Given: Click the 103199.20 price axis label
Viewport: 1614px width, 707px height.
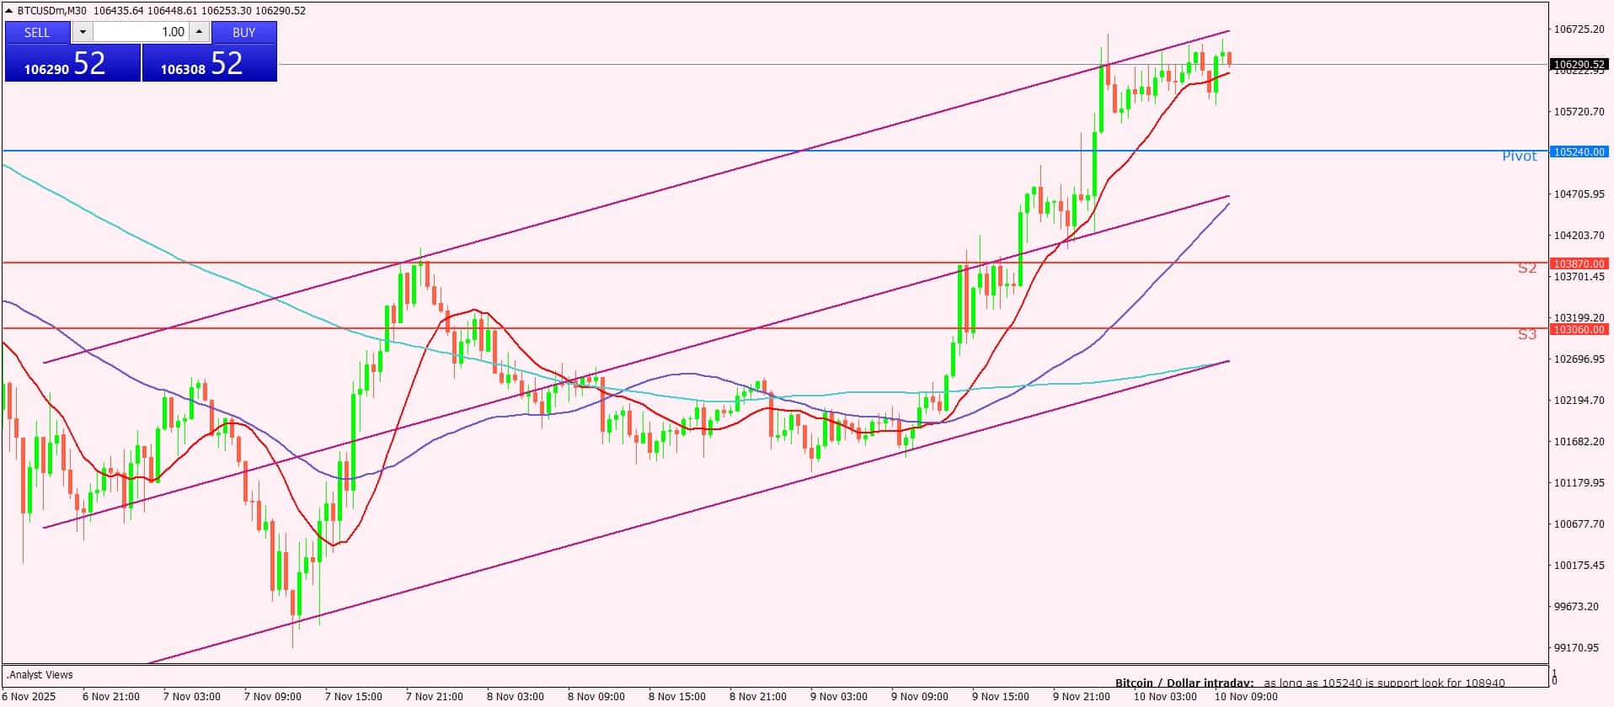Looking at the screenshot, I should 1579,317.
